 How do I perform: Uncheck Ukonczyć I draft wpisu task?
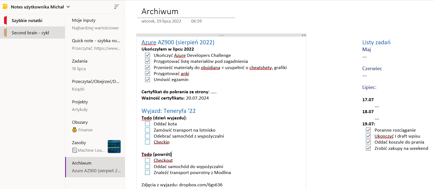[x=368, y=136]
